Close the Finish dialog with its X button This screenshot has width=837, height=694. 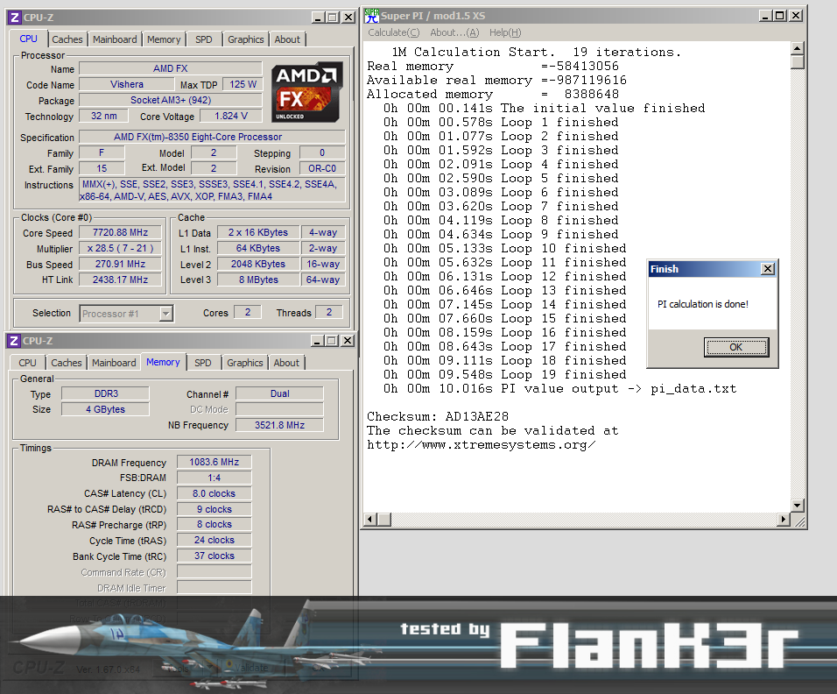pos(768,269)
